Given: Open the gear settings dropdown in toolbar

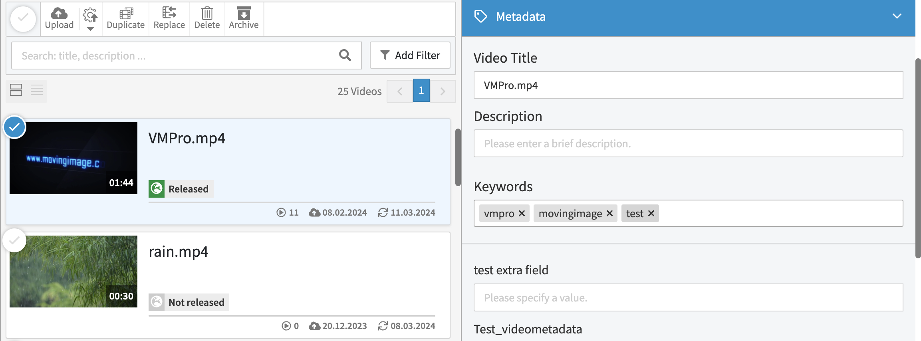Looking at the screenshot, I should pos(90,19).
